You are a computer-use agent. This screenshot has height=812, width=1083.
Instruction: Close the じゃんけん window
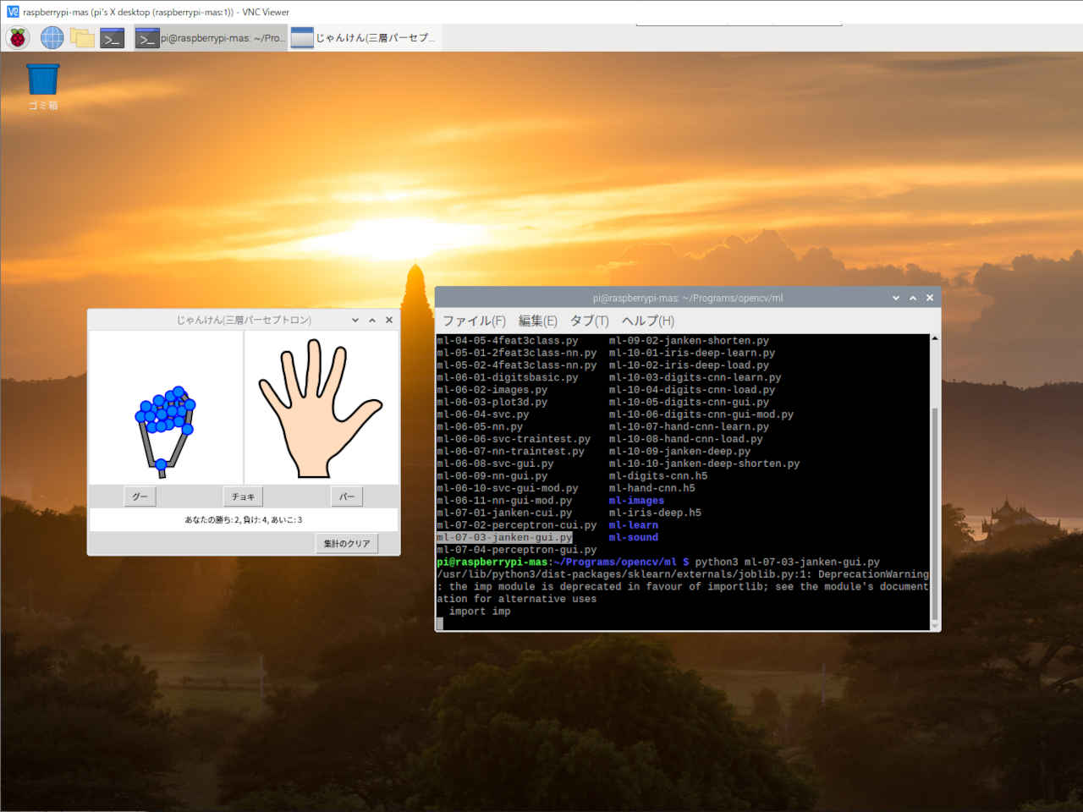[389, 320]
